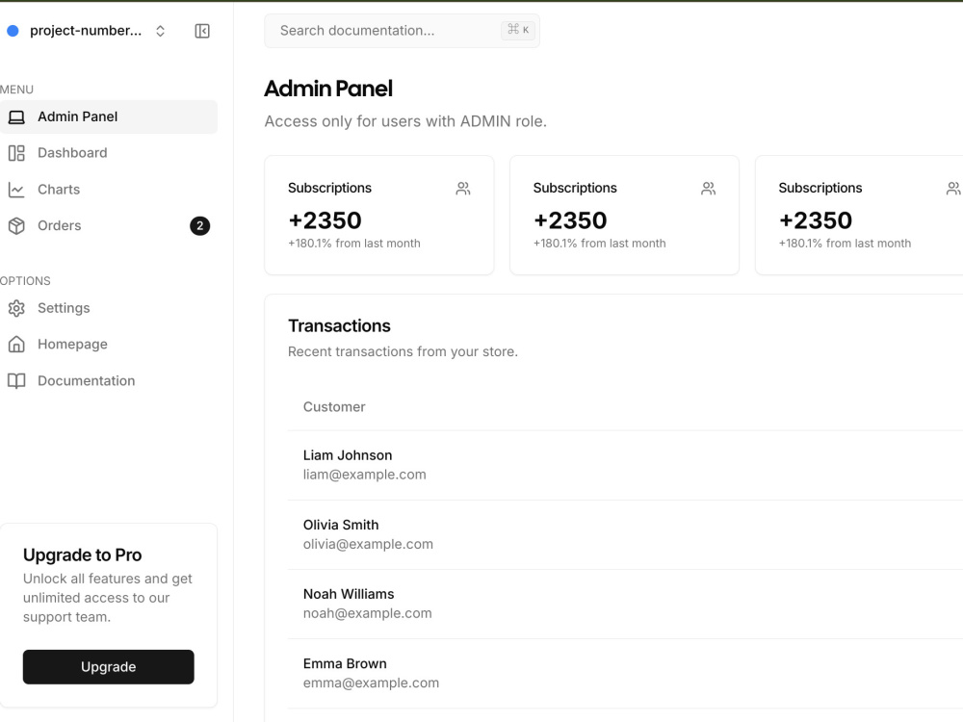Image resolution: width=963 pixels, height=722 pixels.
Task: Click the Upgrade button
Action: click(x=108, y=666)
